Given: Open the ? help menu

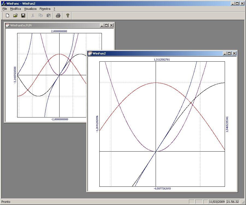Looking at the screenshot, I should pos(54,9).
